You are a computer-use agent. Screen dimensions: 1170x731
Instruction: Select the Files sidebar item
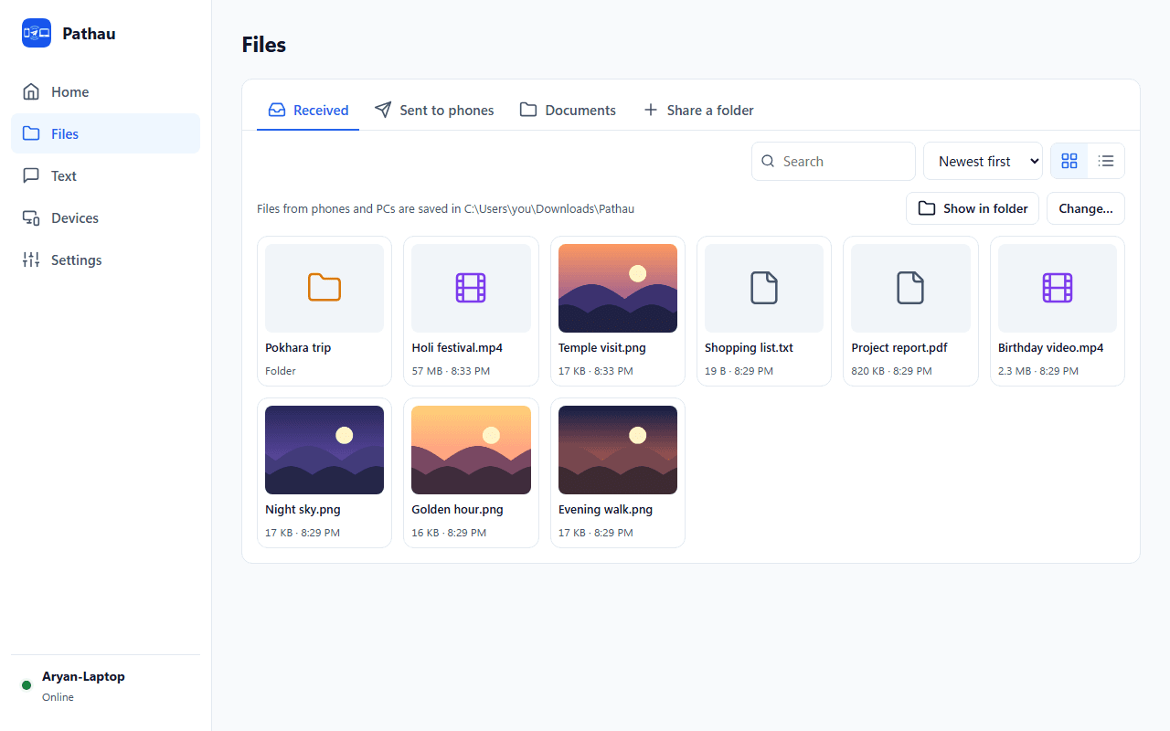105,133
